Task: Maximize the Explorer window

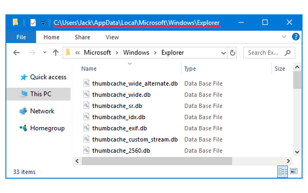Action: pyautogui.click(x=265, y=22)
